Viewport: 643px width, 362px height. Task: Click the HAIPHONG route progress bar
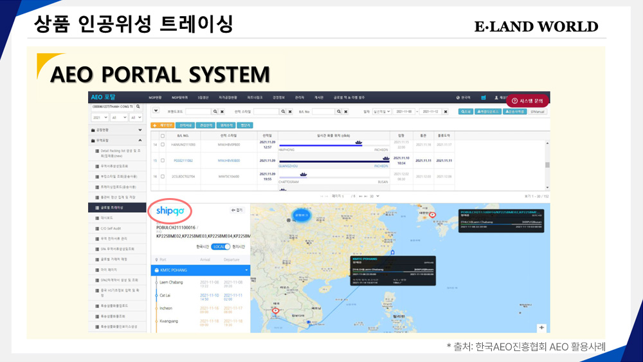pyautogui.click(x=333, y=145)
